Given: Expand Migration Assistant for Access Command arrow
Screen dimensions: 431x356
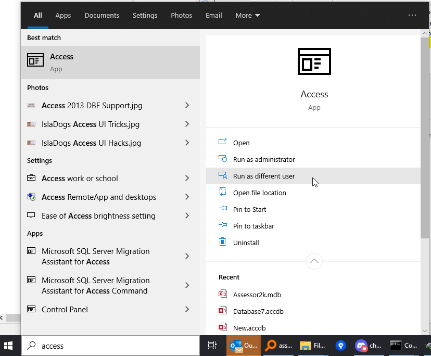Looking at the screenshot, I should [187, 285].
